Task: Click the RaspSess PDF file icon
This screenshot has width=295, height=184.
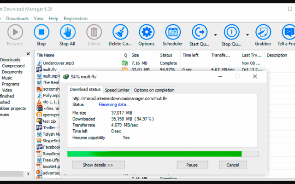Action: tap(39, 153)
